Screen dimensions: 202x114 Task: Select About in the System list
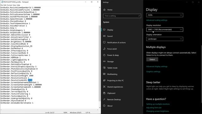(110, 106)
